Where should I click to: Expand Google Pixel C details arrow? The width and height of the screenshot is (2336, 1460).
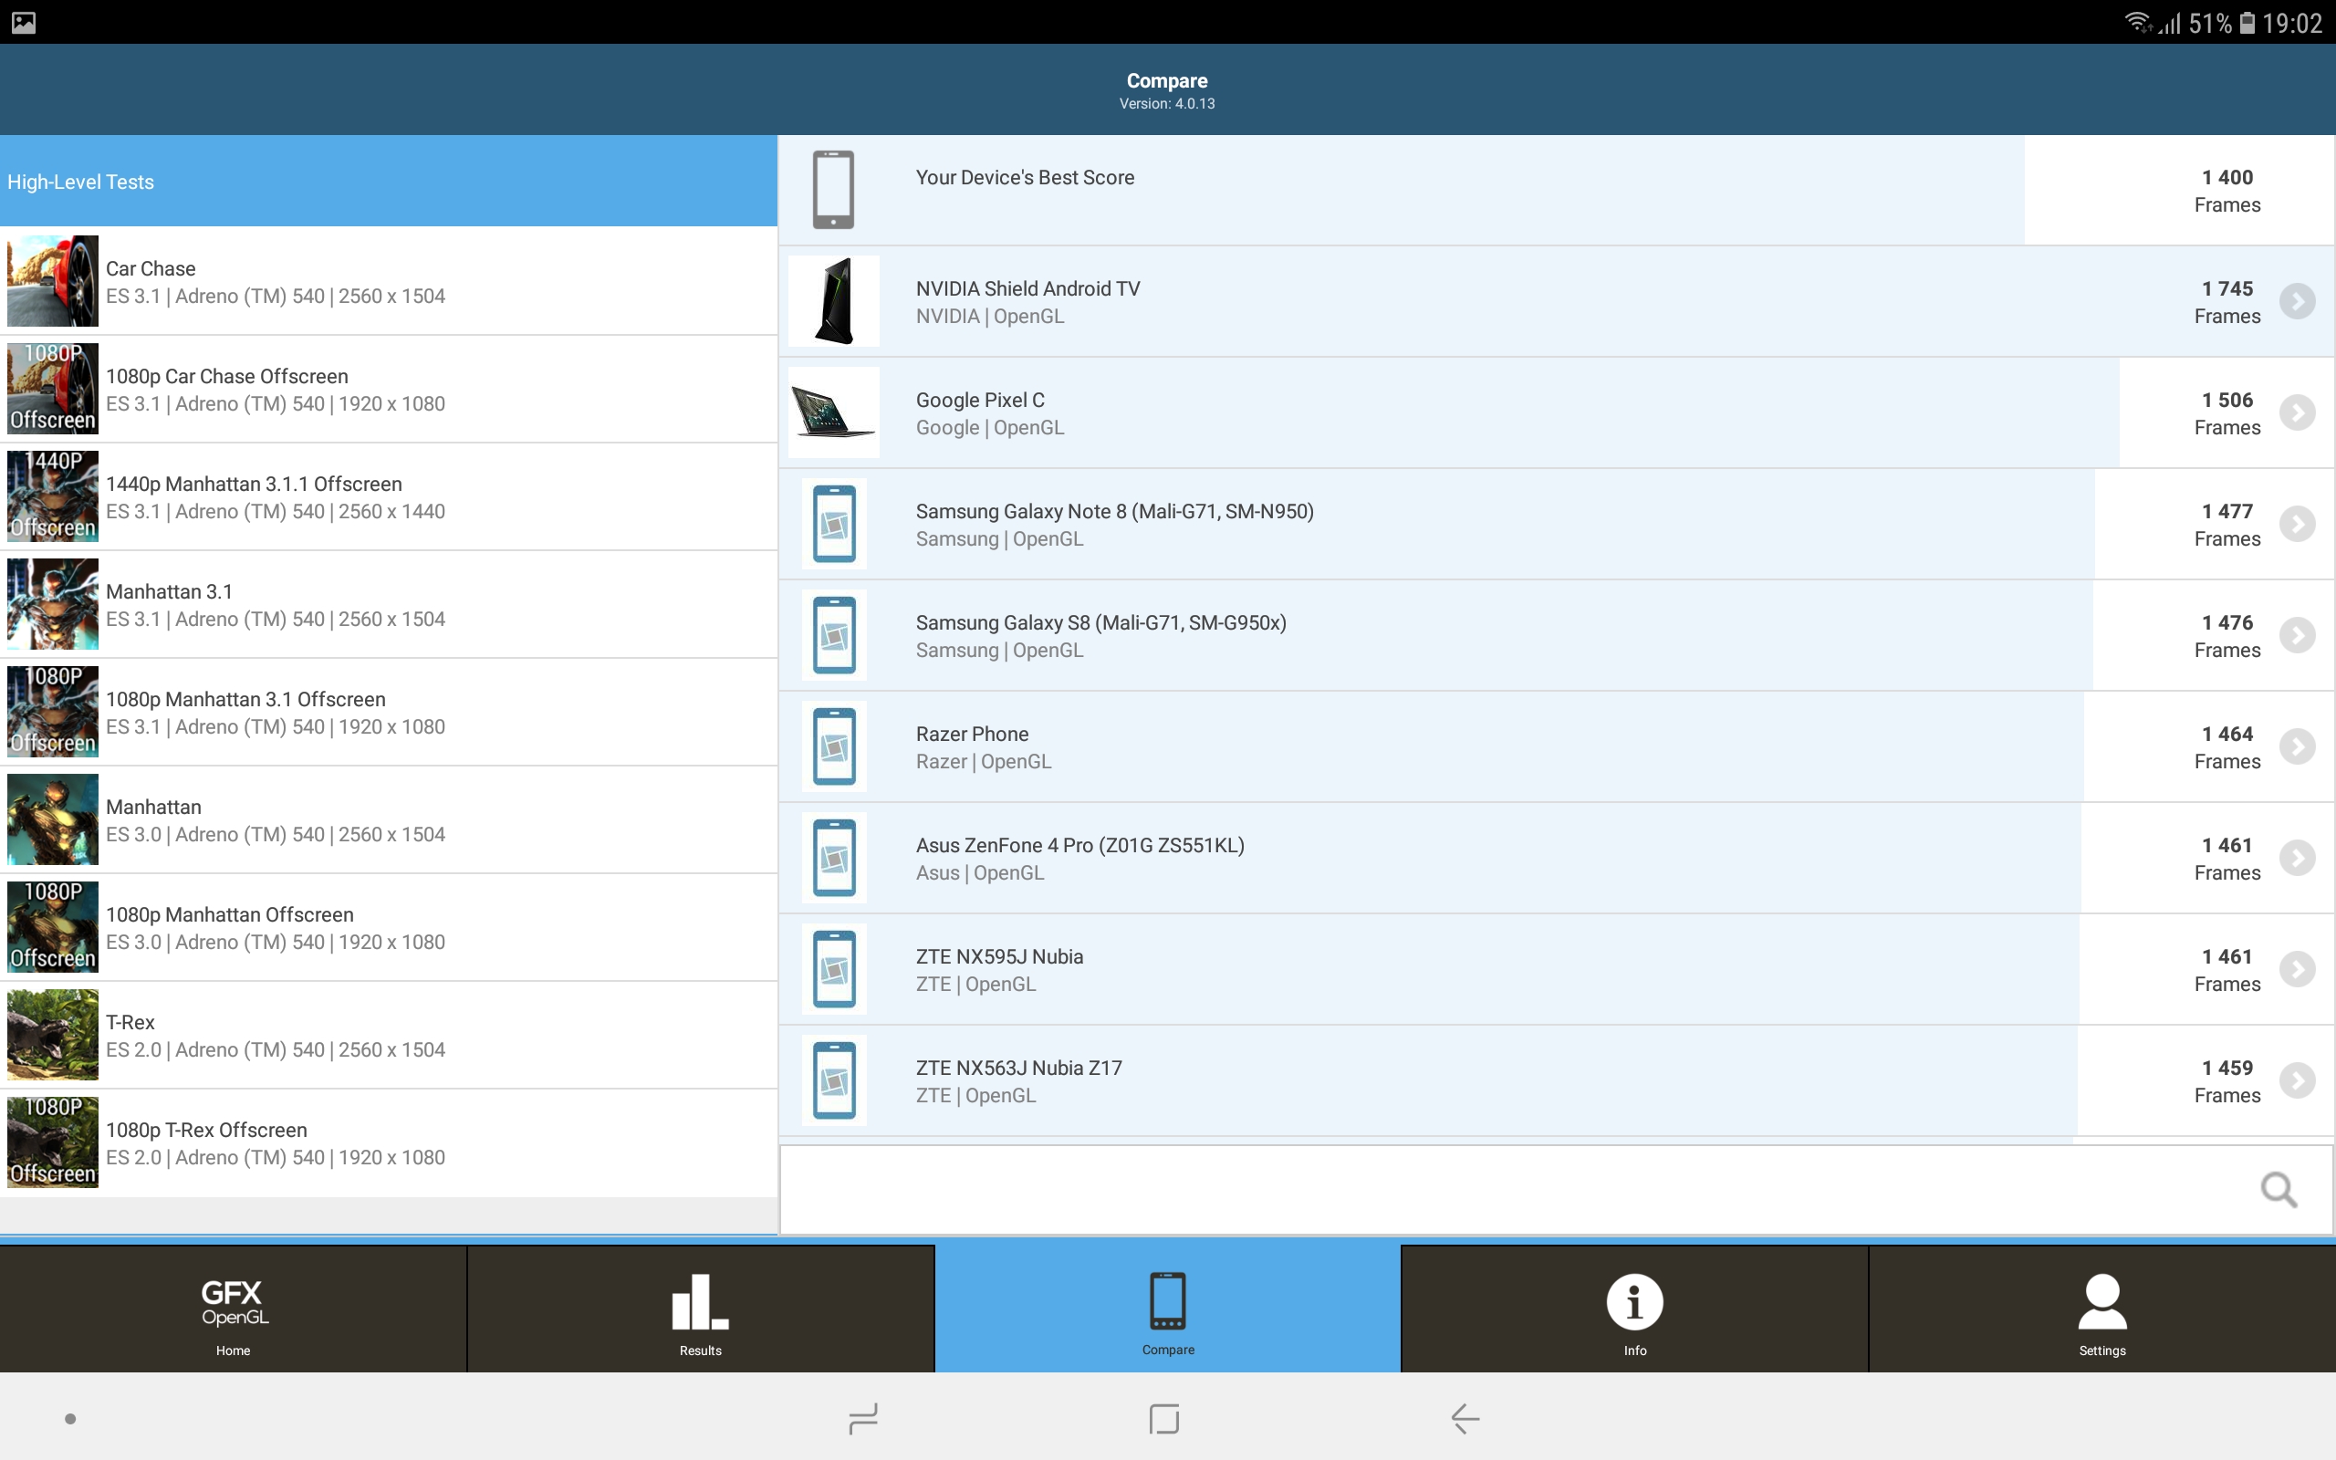coord(2297,412)
